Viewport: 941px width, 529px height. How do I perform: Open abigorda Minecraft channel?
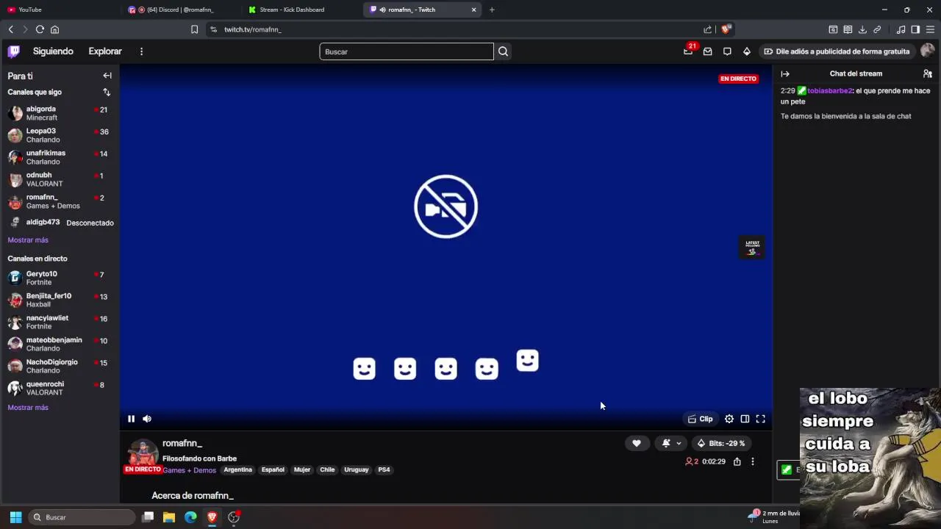click(x=60, y=113)
